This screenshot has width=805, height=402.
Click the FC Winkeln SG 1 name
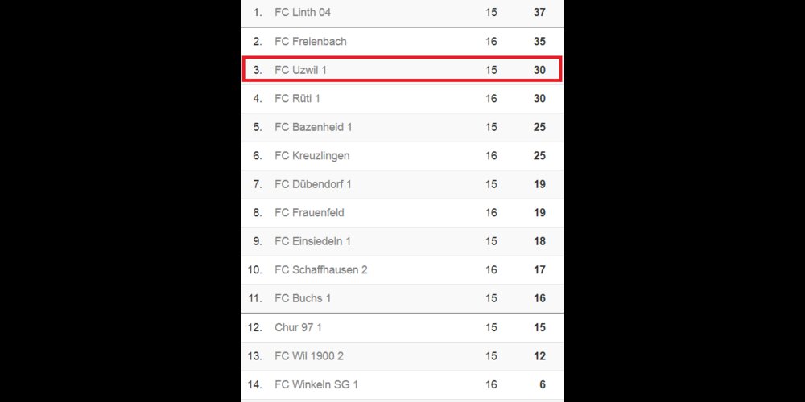316,385
